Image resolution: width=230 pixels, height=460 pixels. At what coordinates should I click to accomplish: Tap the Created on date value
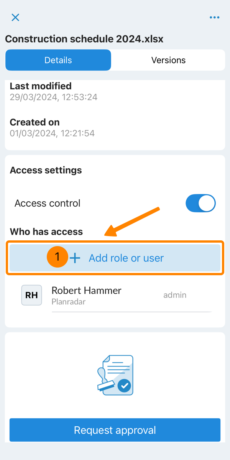(52, 133)
